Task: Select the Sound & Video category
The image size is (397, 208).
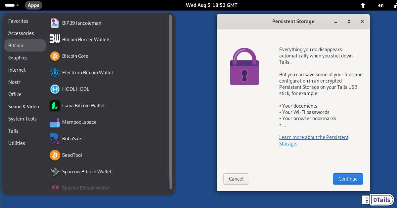Action: 25,107
